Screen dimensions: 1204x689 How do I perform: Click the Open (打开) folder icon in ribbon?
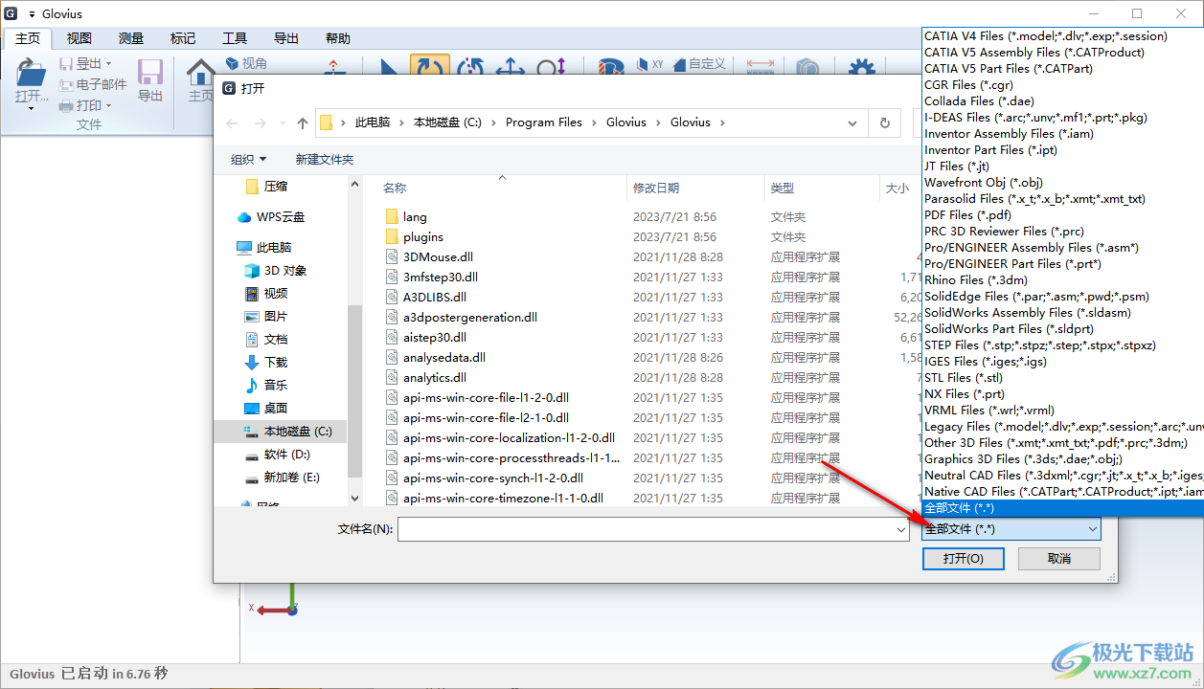[x=32, y=72]
